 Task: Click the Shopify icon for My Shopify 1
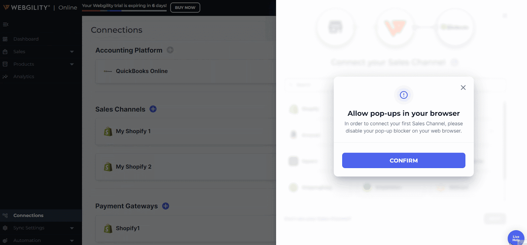(x=108, y=131)
